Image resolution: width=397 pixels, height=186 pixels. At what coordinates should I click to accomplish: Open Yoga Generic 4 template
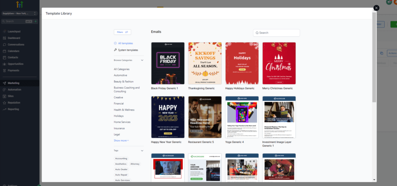(x=242, y=117)
